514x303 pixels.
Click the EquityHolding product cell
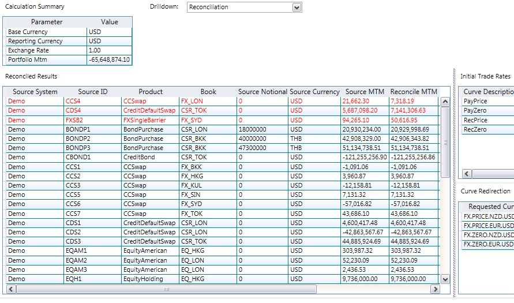tap(150, 279)
